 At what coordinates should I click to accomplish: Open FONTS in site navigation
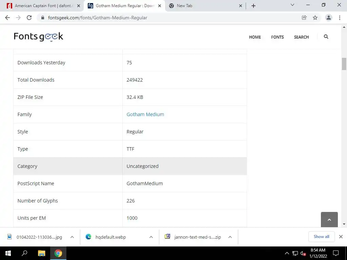tap(278, 37)
